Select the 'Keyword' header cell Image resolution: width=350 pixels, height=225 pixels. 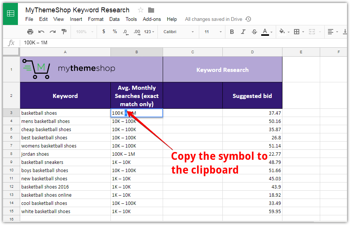point(65,96)
